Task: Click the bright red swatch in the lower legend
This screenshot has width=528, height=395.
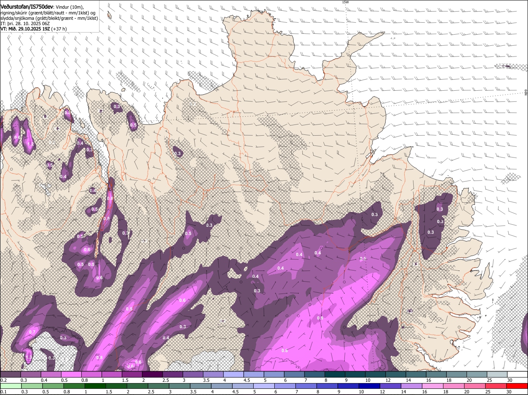Action: point(517,386)
